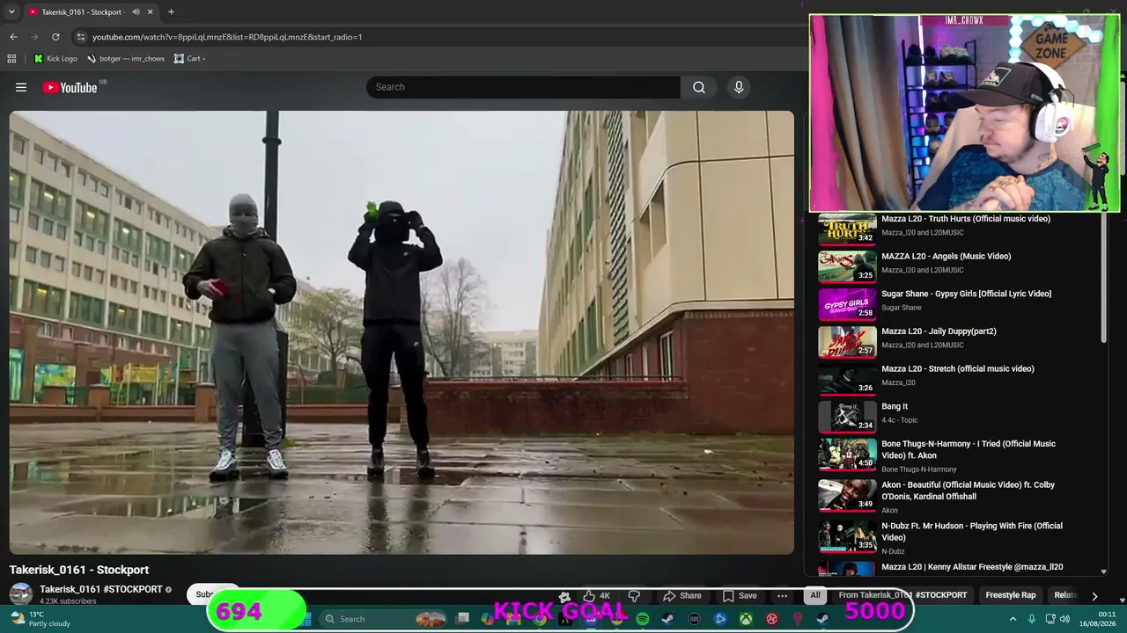The height and width of the screenshot is (633, 1127).
Task: Play the Bang It track title
Action: [895, 406]
